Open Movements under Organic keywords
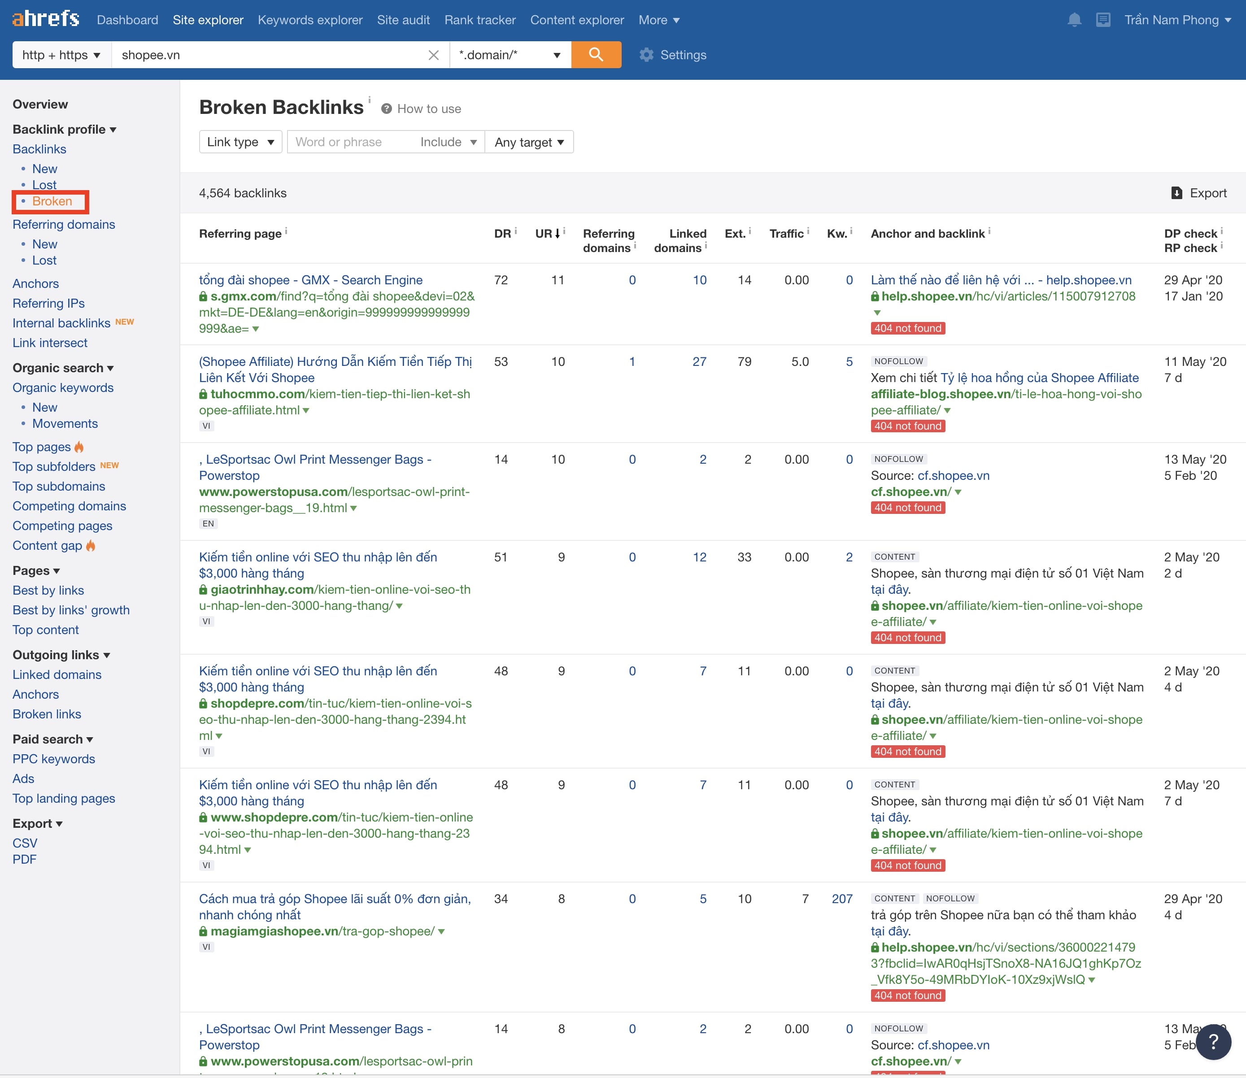This screenshot has width=1246, height=1078. click(65, 424)
